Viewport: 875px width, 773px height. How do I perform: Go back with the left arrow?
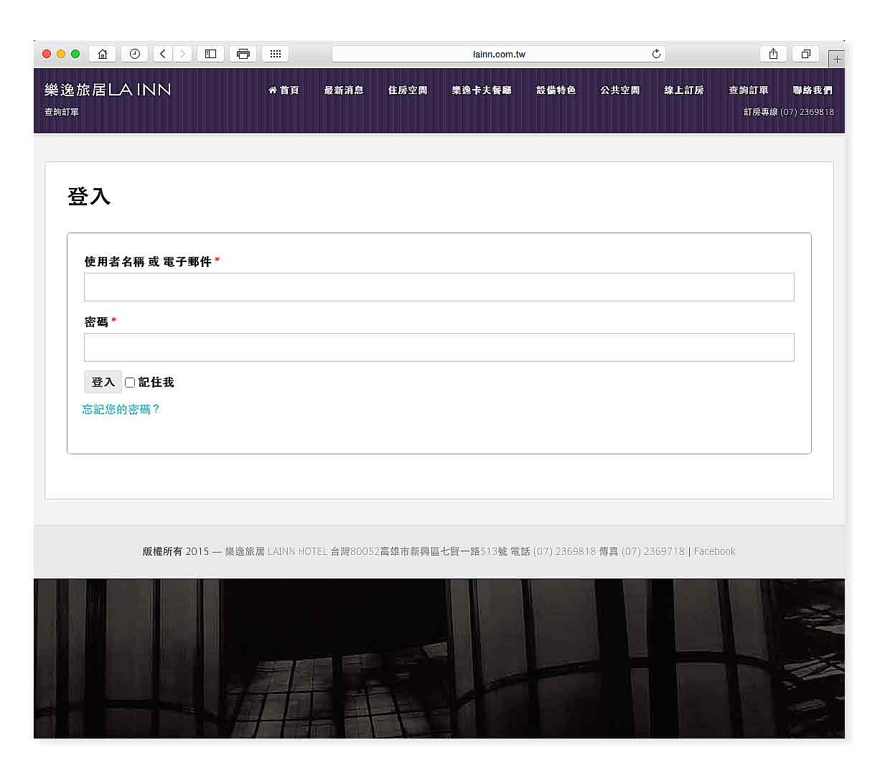[163, 54]
